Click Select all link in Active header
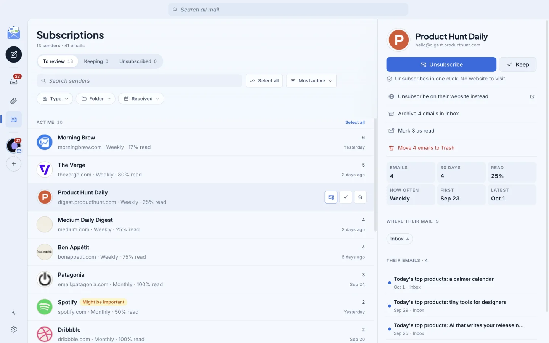This screenshot has width=549, height=343. (x=355, y=122)
